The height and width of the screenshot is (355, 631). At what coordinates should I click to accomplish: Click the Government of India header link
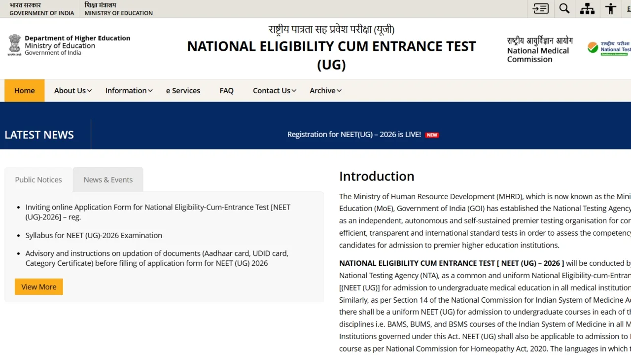tap(42, 8)
